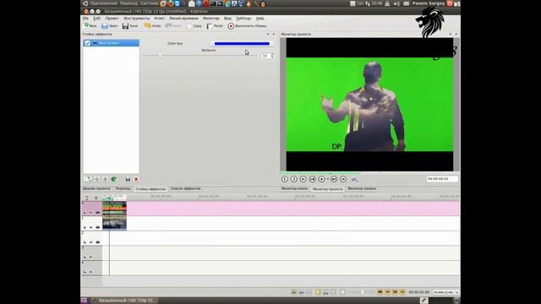Viewport: 541px width, 304px height.
Task: Float the Монитор проекта panel
Action: tap(450, 34)
